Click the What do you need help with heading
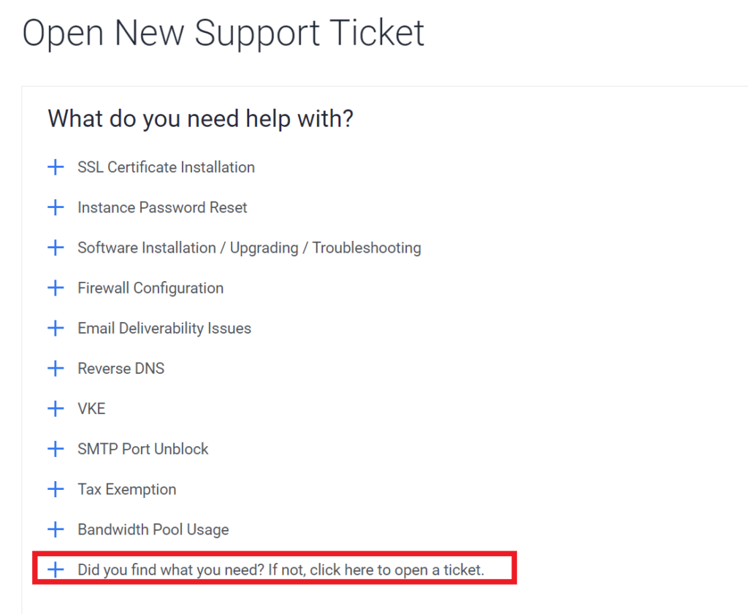Viewport: 748px width, 614px height. click(x=200, y=118)
